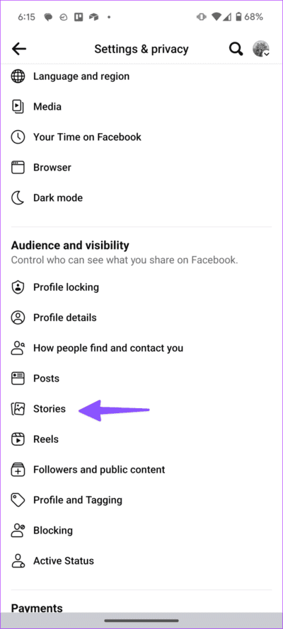Tap tag icon for Profile and Tagging
Image resolution: width=283 pixels, height=629 pixels.
pos(18,500)
